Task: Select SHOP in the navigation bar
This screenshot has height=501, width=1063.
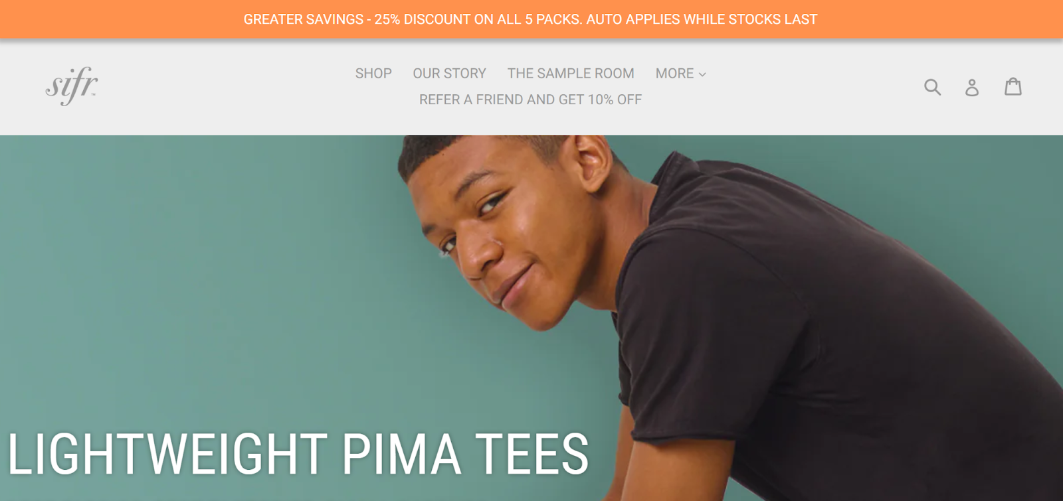Action: coord(373,73)
